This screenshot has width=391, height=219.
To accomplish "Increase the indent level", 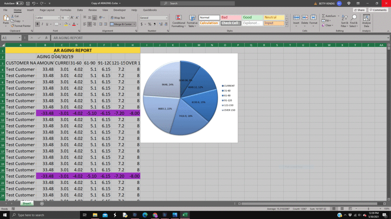I will (105, 24).
